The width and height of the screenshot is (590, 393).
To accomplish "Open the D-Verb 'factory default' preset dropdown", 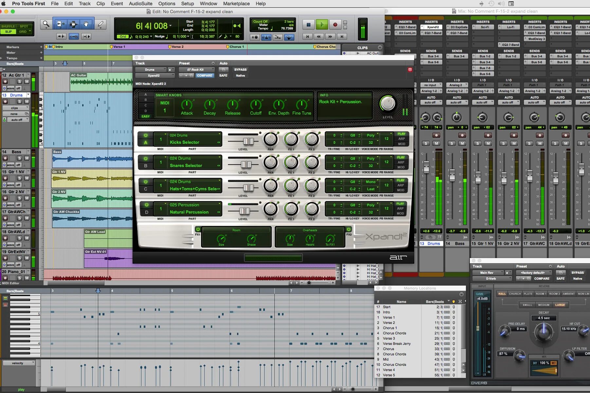I will point(534,272).
